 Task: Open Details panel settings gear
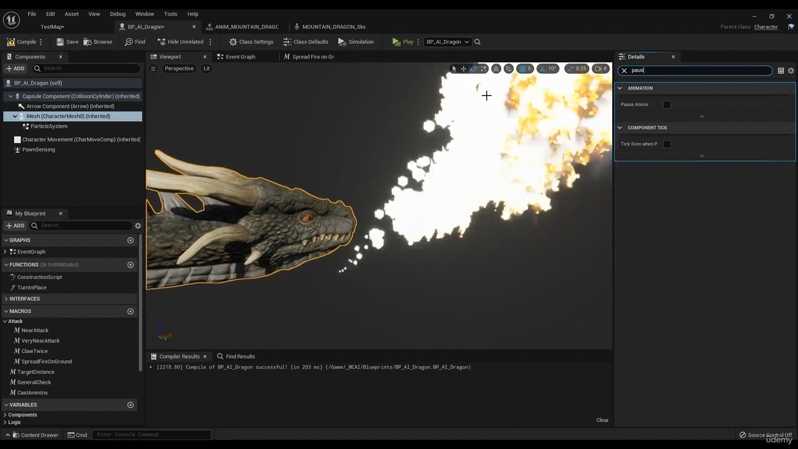point(791,70)
